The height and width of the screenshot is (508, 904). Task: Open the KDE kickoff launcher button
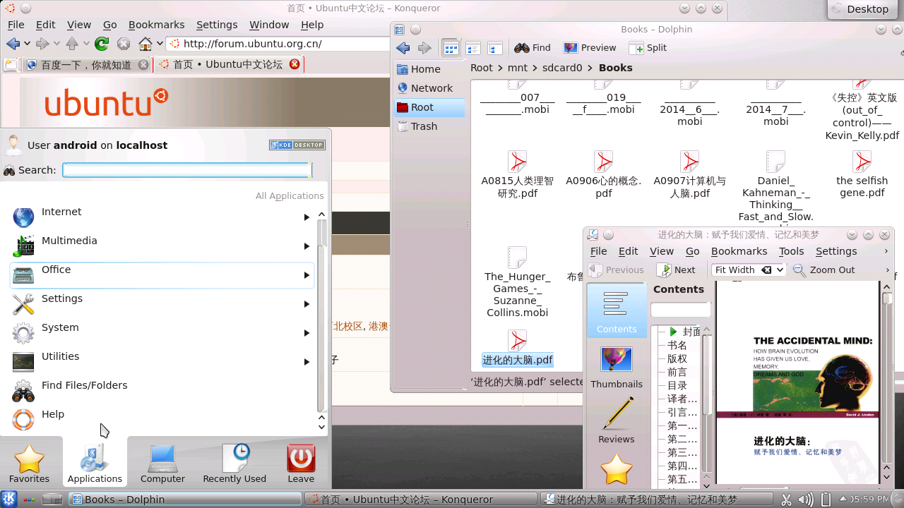[10, 499]
